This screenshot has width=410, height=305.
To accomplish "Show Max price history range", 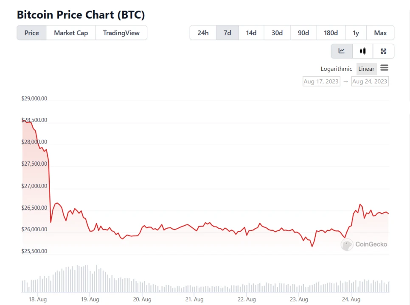I will coord(380,33).
